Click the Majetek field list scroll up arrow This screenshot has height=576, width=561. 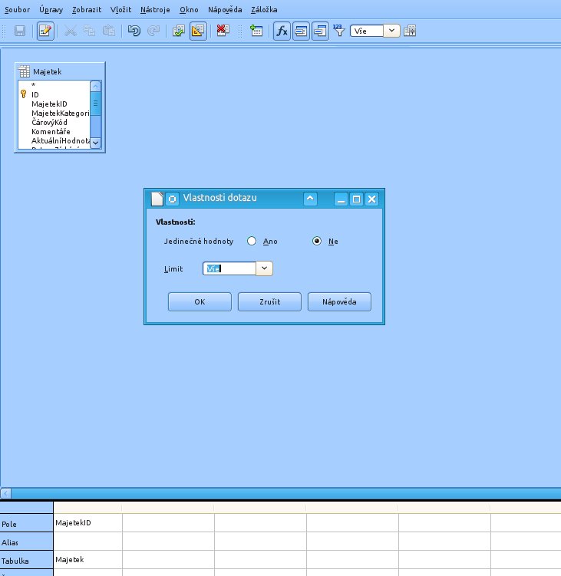96,86
